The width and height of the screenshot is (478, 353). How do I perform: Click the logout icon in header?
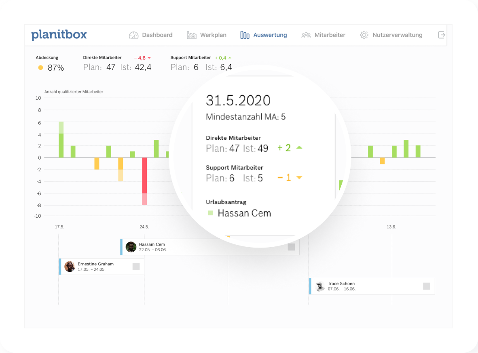(442, 35)
